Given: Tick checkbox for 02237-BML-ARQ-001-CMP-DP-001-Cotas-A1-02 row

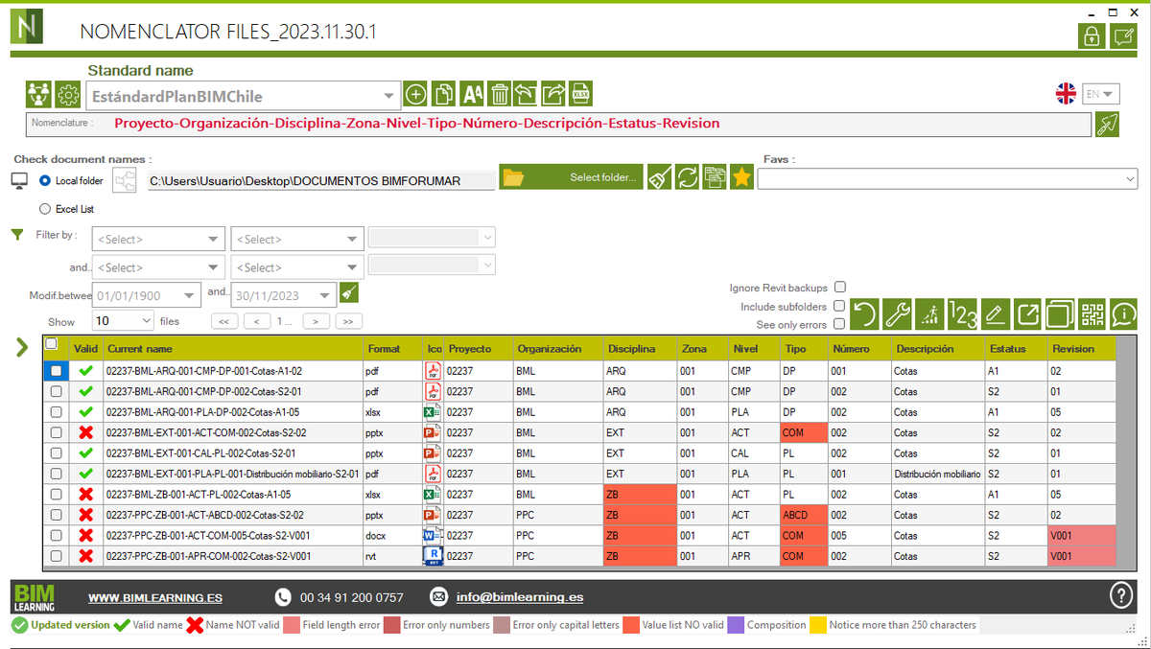Looking at the screenshot, I should (x=57, y=370).
